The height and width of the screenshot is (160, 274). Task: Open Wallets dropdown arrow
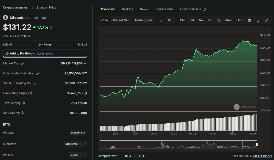coord(84,155)
